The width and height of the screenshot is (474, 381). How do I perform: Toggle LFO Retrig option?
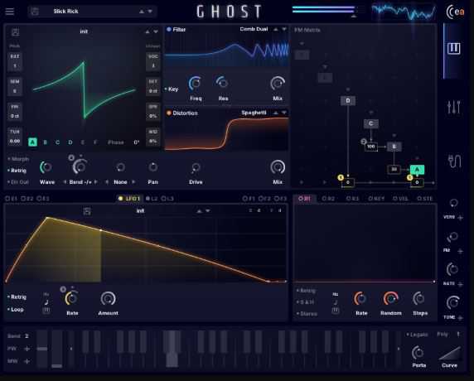click(x=17, y=297)
